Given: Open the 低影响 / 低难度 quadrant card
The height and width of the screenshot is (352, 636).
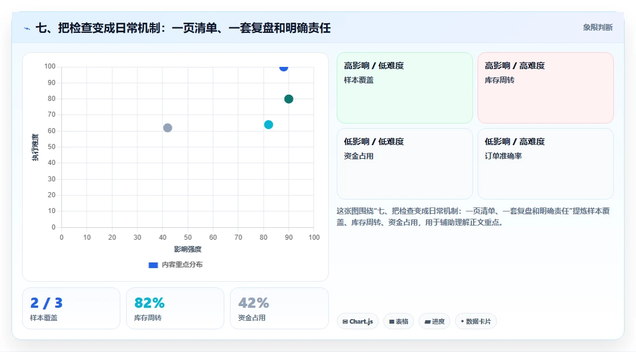Looking at the screenshot, I should coord(405,164).
